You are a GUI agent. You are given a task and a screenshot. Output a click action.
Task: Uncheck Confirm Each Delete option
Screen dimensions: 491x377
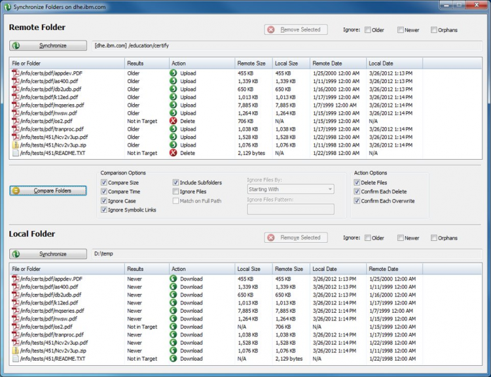[357, 192]
